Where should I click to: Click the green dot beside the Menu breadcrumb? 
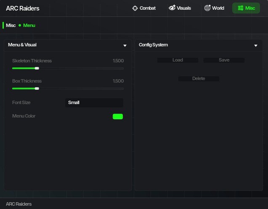pos(20,25)
